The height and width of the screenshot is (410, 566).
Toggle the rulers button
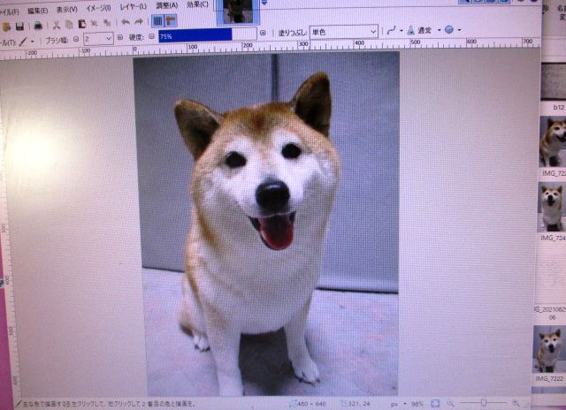pos(171,21)
